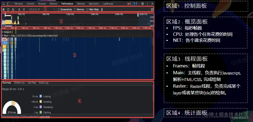Image resolution: width=253 pixels, height=122 pixels.
Task: Grab the left overview selection handle
Action: click(5, 15)
